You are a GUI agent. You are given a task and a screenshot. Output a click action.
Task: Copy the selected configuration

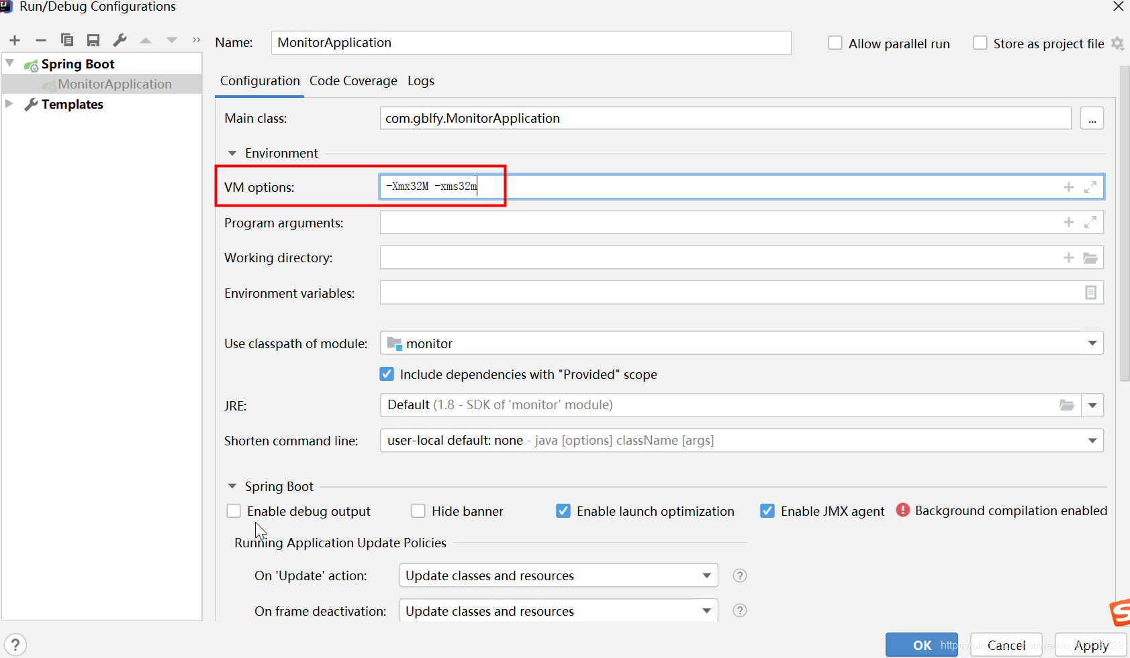coord(67,40)
